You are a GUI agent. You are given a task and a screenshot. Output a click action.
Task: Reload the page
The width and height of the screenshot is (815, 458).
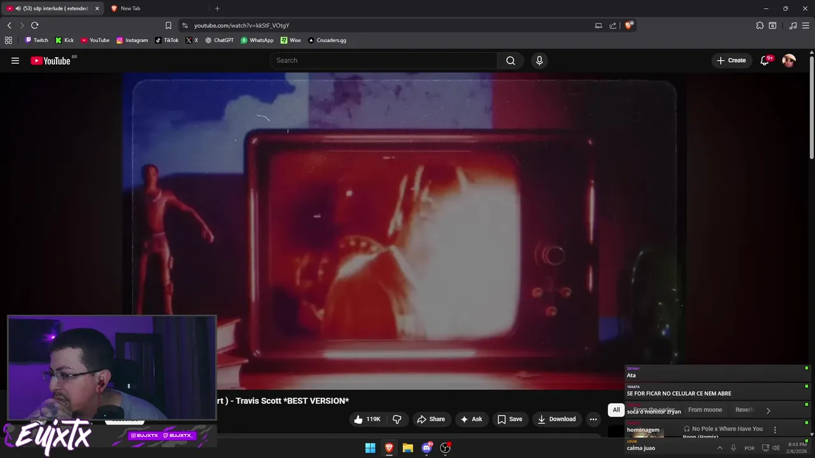(x=35, y=25)
